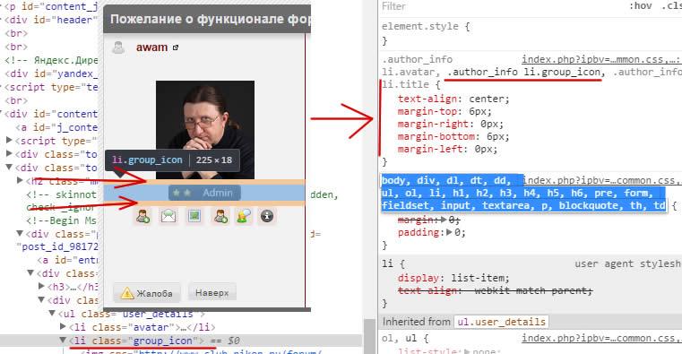This screenshot has width=682, height=354.
Task: Toggle the :hov element state button
Action: [x=640, y=6]
